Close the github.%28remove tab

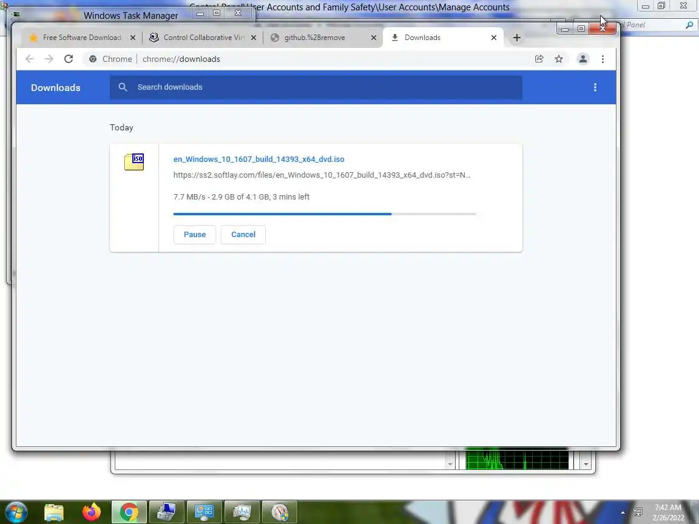(x=374, y=38)
